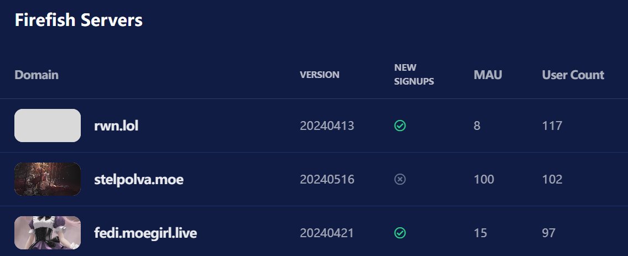The height and width of the screenshot is (256, 628).
Task: Click the green checkmark icon for rwn.lol
Action: (x=399, y=126)
